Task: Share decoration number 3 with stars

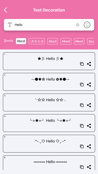Action: pyautogui.click(x=89, y=105)
